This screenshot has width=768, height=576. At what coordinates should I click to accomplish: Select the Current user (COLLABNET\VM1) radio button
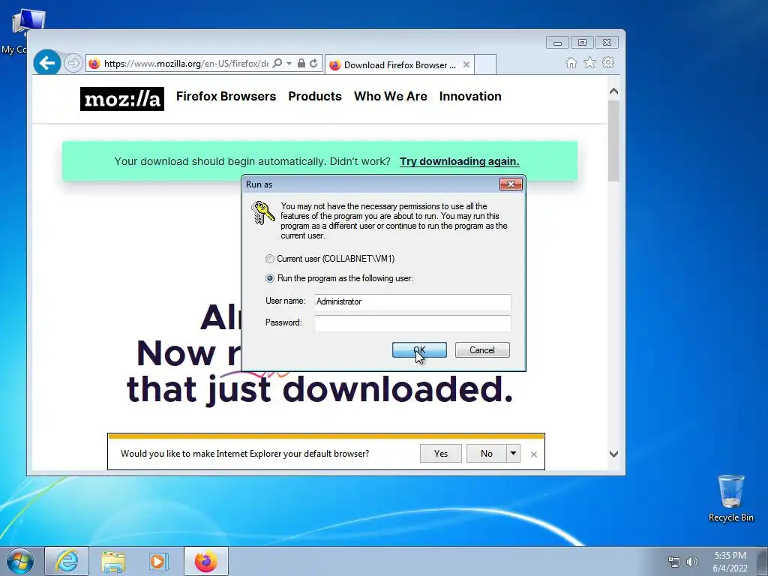click(270, 259)
